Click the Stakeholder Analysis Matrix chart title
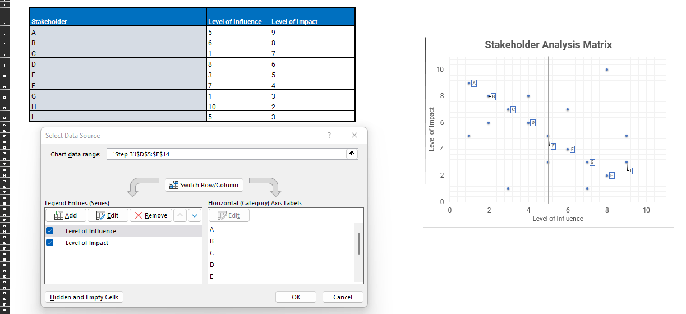 pyautogui.click(x=548, y=45)
